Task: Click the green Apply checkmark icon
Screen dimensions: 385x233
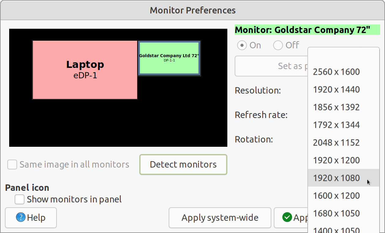Action: coord(287,217)
